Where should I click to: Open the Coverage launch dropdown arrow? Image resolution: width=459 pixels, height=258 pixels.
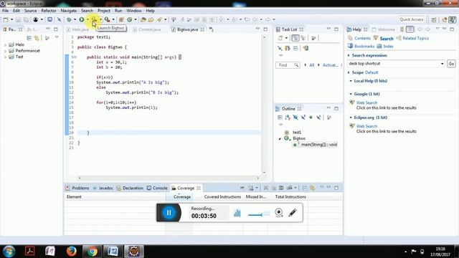tap(100, 19)
